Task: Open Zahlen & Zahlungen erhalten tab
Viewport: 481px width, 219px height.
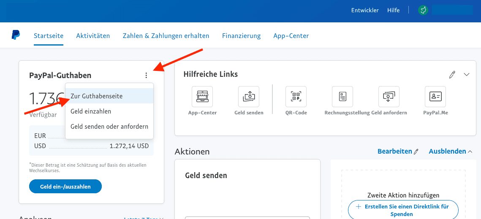Action: (166, 35)
